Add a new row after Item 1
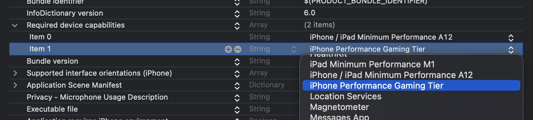533x120 pixels. click(228, 49)
